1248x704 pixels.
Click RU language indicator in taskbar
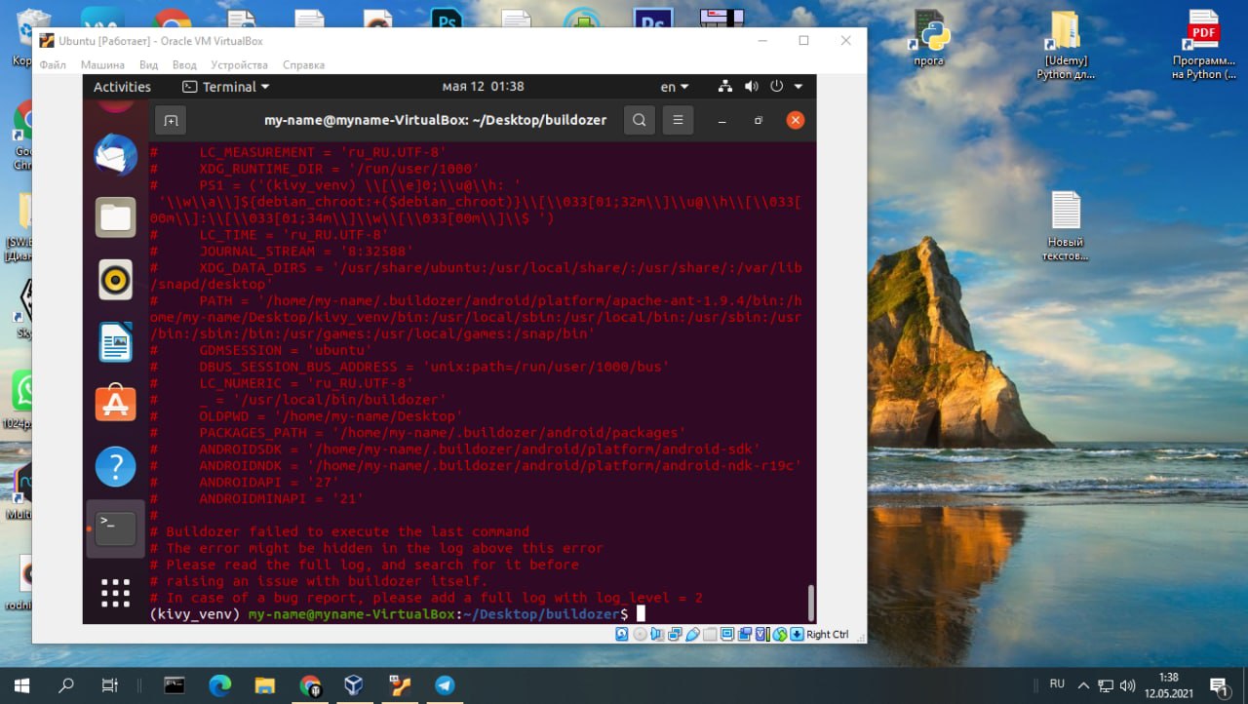point(1057,684)
